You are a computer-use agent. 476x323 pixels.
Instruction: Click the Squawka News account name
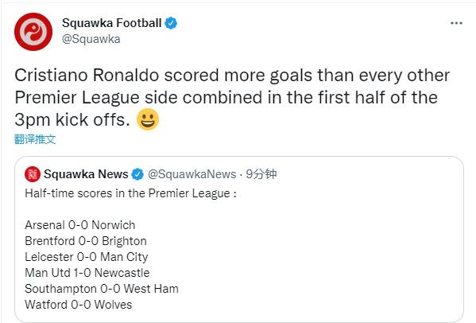click(86, 174)
